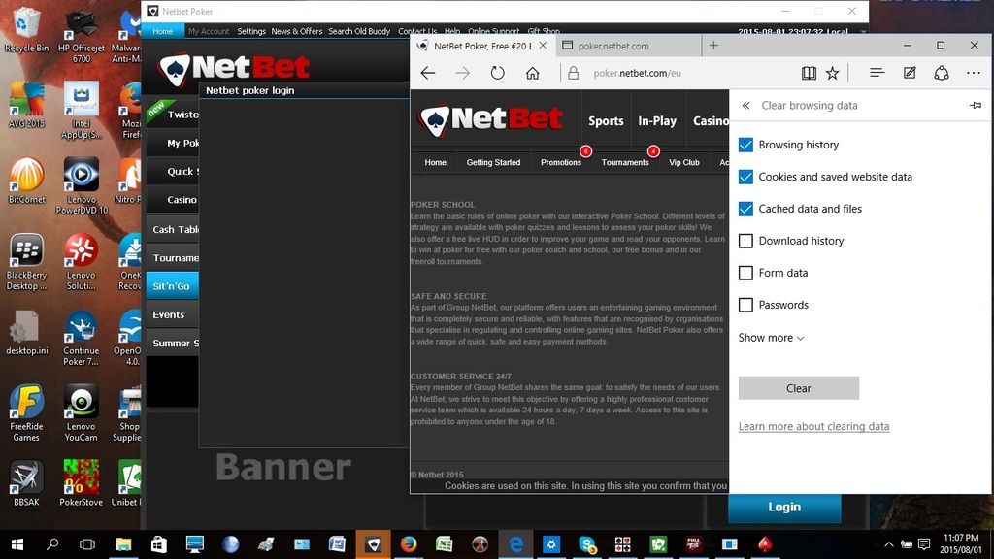The height and width of the screenshot is (559, 994).
Task: Open Windows Store from the taskbar
Action: (158, 544)
